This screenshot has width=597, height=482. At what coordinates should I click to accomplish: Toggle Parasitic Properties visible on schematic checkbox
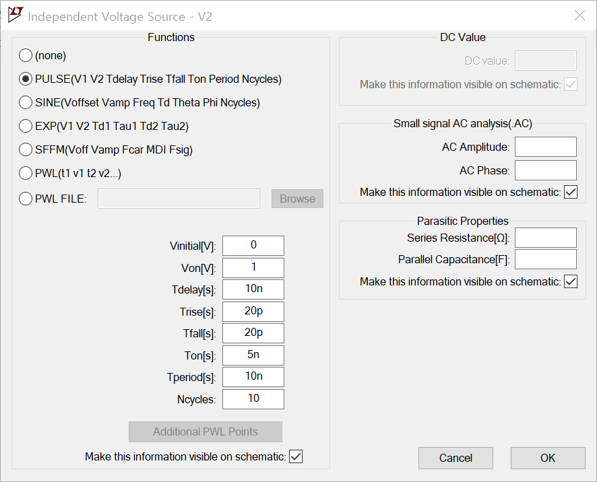pyautogui.click(x=571, y=281)
